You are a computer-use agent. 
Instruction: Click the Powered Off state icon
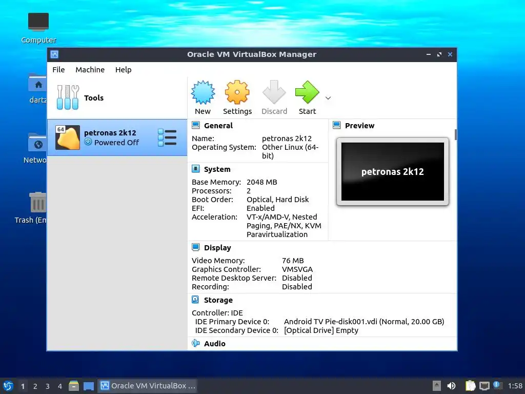[x=88, y=142]
